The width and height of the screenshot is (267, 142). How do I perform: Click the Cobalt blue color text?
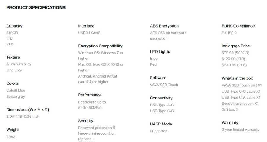coord(16,90)
